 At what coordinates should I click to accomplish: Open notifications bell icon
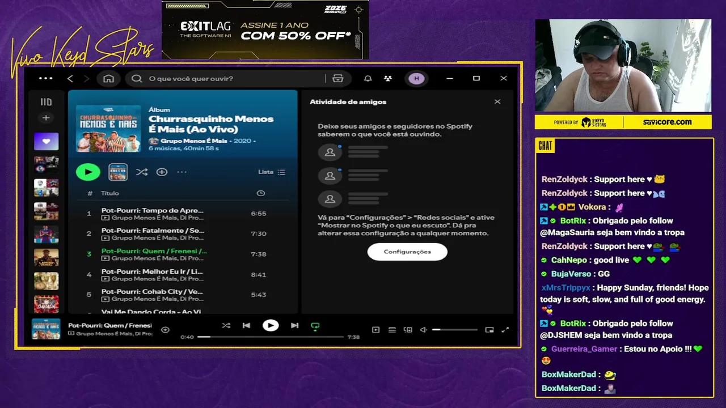click(x=368, y=78)
